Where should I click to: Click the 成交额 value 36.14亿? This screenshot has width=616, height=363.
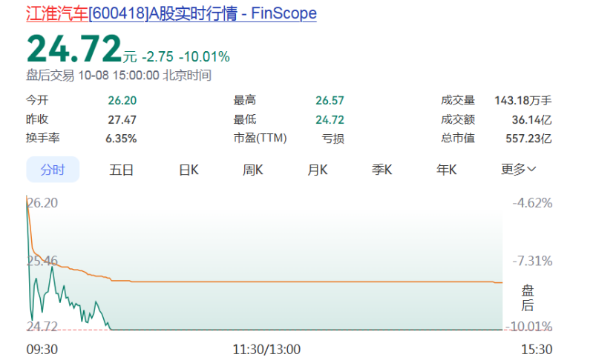click(531, 119)
